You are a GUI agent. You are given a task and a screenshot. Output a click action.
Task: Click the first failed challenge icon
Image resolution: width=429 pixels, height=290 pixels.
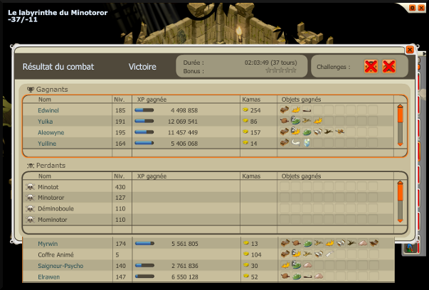coord(371,66)
